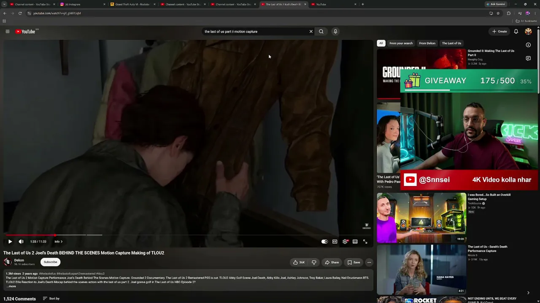Open the overkill gaming setup video title

(x=489, y=197)
